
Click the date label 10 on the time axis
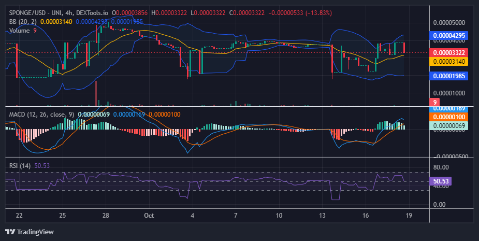[279, 215]
